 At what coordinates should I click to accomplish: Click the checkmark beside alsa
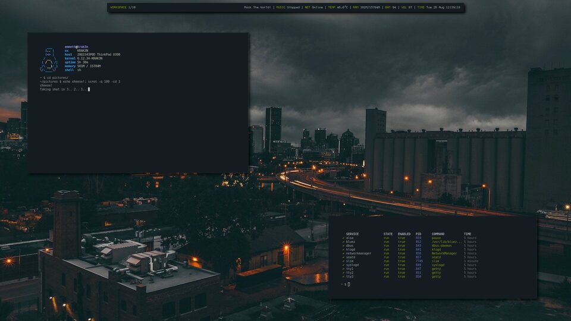pyautogui.click(x=343, y=238)
